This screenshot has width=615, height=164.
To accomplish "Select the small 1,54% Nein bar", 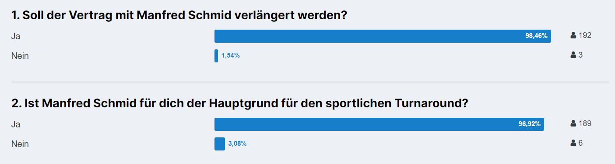I will pos(216,56).
